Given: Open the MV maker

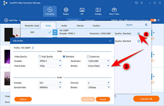Looking at the screenshot, I should coord(82,11).
